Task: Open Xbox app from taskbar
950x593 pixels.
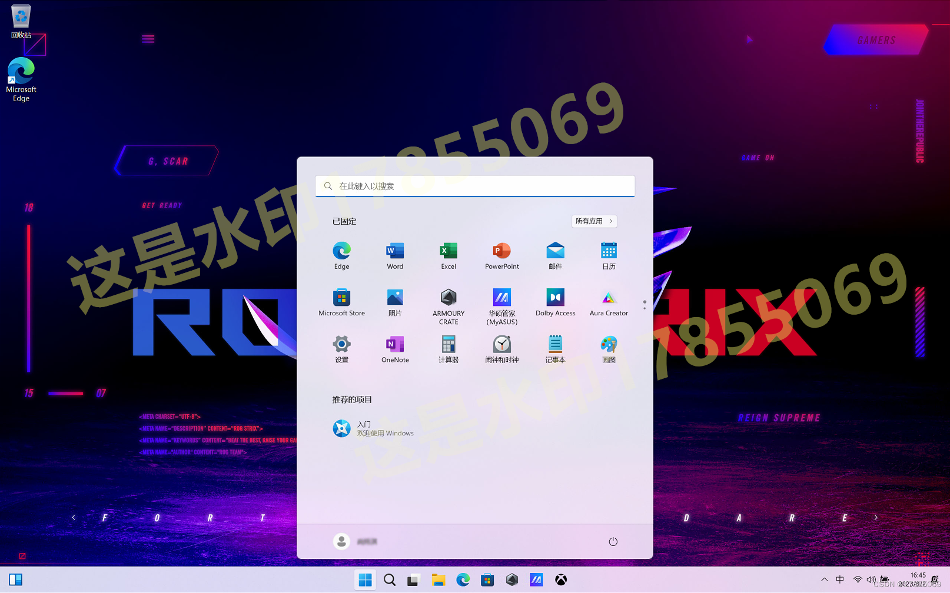Action: tap(561, 580)
